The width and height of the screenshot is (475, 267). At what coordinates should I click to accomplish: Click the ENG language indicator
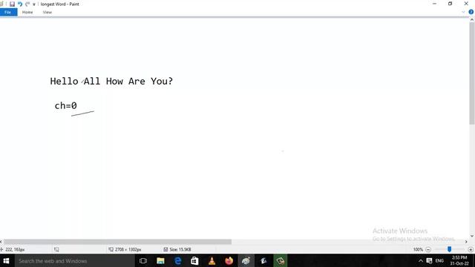439,260
